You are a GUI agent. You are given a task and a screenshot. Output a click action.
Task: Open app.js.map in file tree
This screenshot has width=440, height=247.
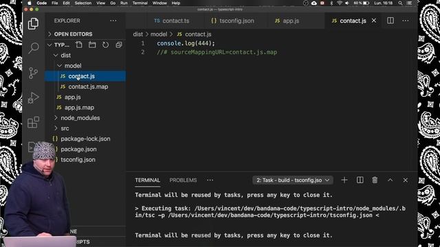[x=85, y=108]
